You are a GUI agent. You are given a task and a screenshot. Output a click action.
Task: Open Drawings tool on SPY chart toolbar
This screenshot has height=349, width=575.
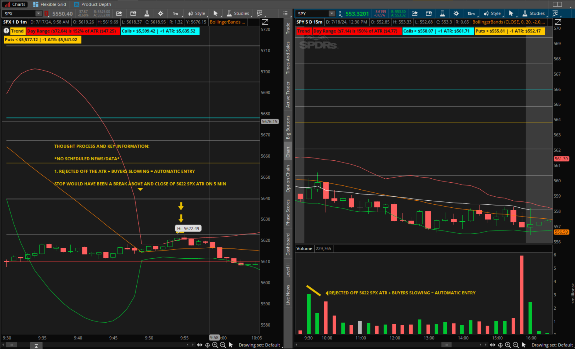click(x=555, y=13)
